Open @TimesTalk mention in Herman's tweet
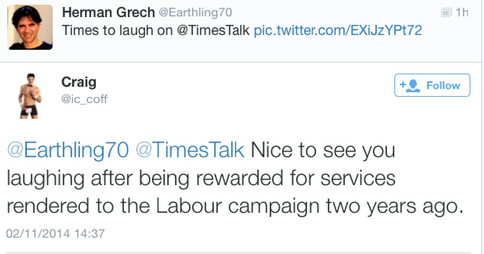The image size is (484, 254). (x=213, y=30)
